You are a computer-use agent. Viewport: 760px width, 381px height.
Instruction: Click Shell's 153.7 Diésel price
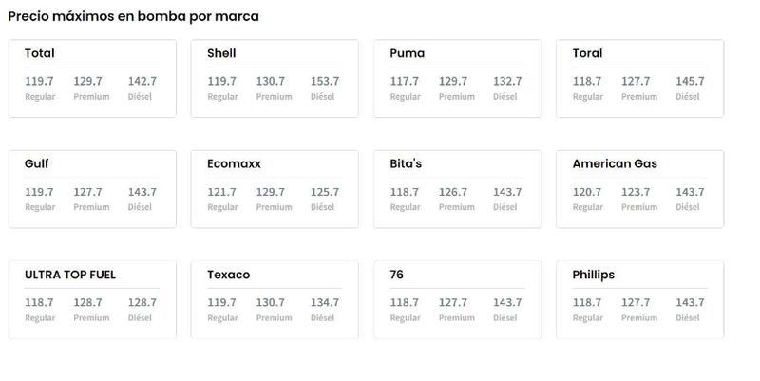(325, 82)
